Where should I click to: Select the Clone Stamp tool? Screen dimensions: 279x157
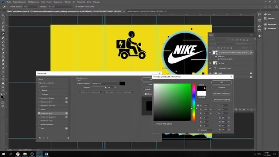coord(3,45)
